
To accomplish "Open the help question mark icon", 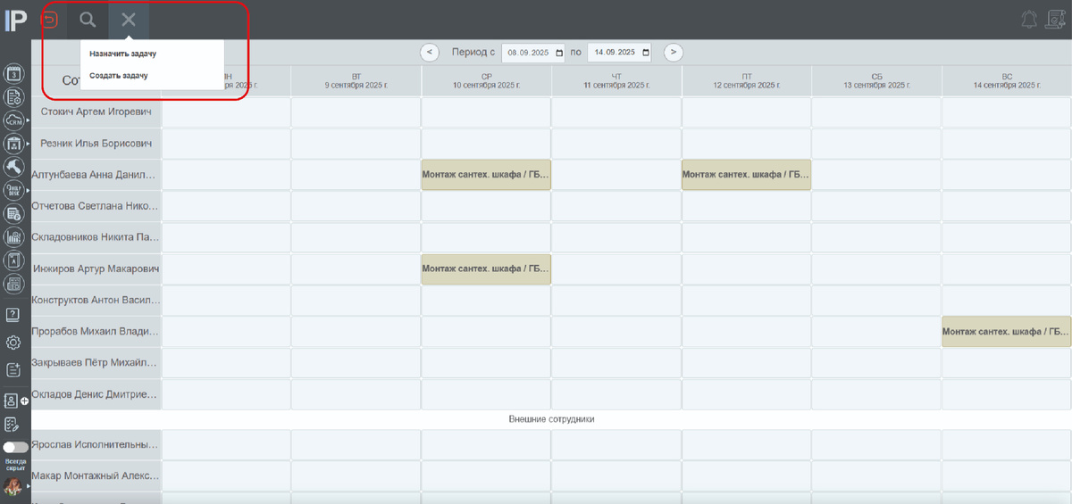I will pyautogui.click(x=13, y=315).
